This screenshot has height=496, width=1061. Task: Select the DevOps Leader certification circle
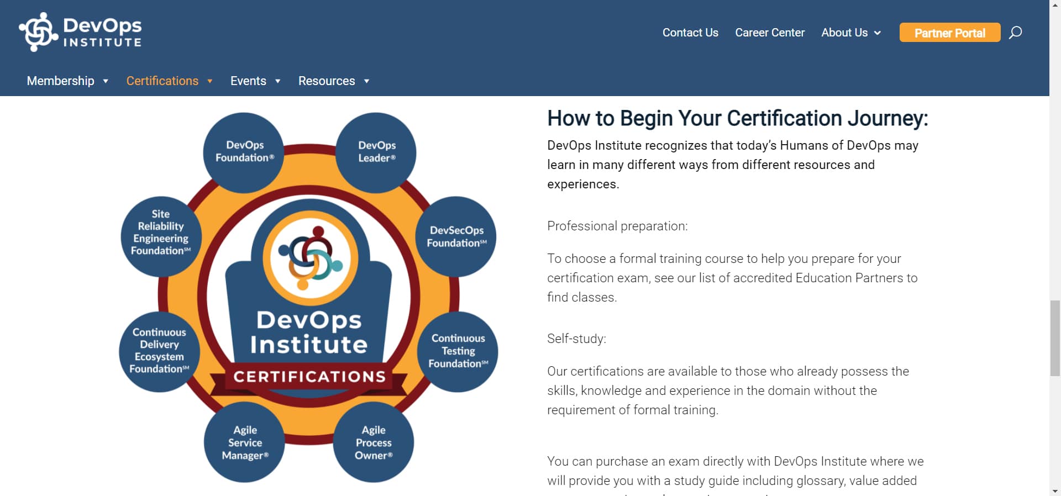tap(376, 152)
